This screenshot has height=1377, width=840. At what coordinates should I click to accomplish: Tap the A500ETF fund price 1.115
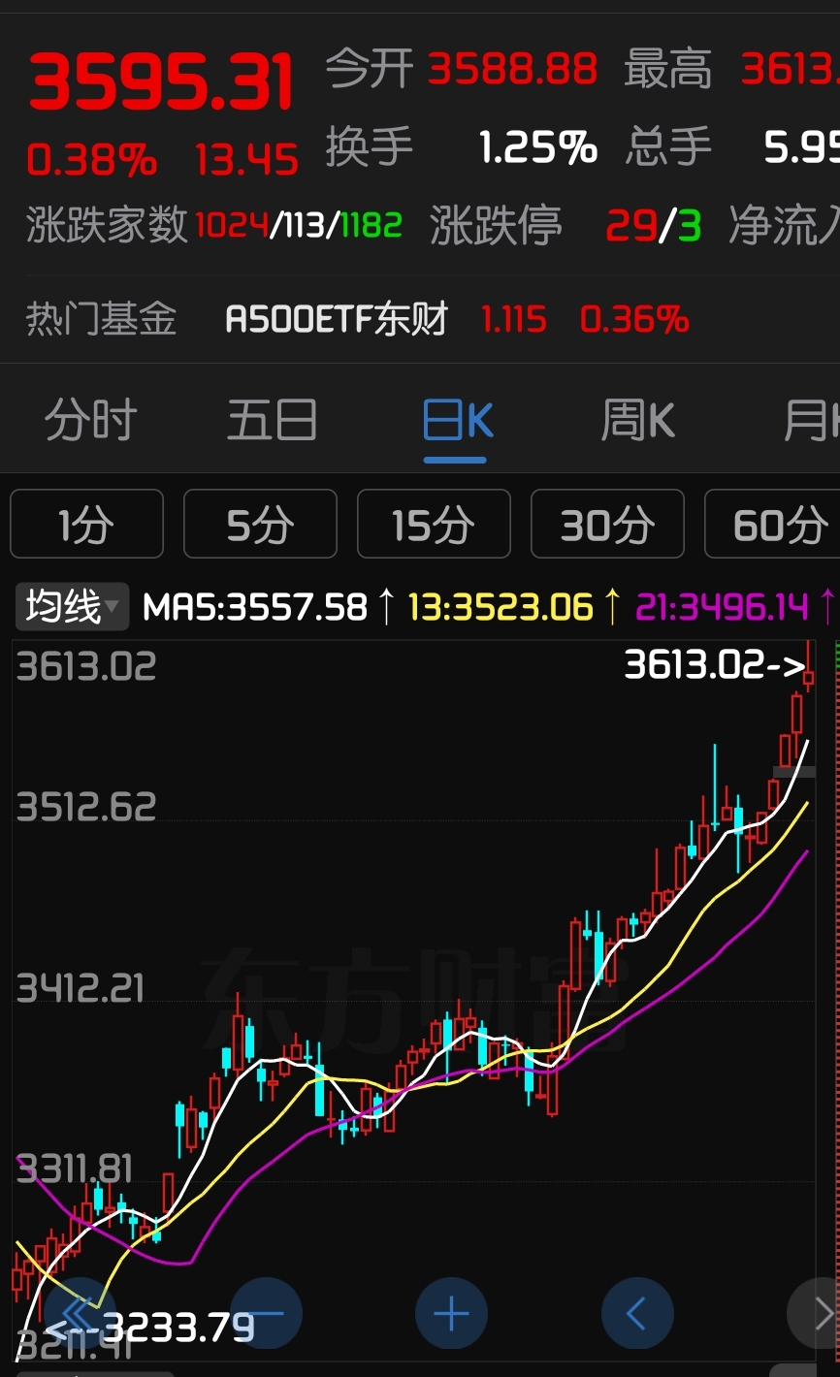coord(514,319)
